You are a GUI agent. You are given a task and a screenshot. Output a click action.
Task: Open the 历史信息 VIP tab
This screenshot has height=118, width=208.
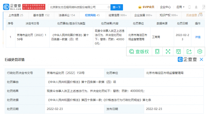tap(194, 15)
